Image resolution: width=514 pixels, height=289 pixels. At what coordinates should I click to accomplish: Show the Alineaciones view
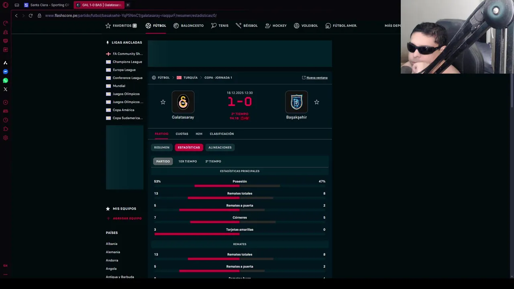click(x=220, y=147)
